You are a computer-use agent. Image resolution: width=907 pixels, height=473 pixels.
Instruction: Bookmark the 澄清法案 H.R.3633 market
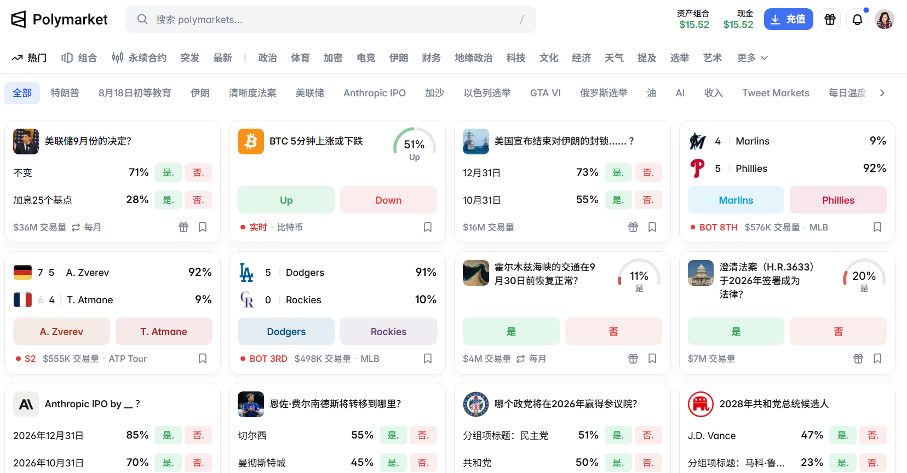click(877, 359)
